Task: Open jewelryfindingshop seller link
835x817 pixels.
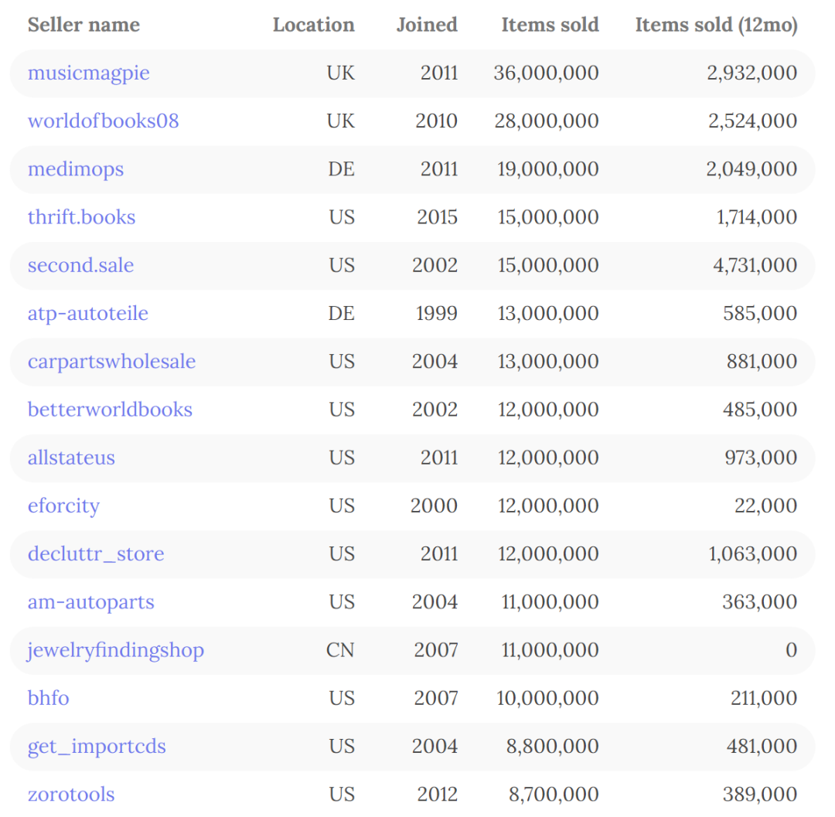Action: click(x=116, y=650)
